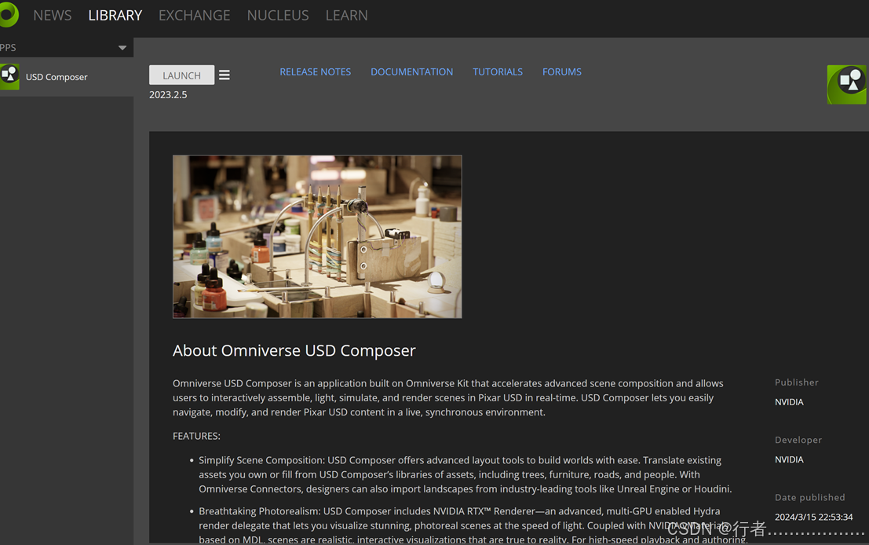Image resolution: width=869 pixels, height=545 pixels.
Task: Switch to the NEWS tab
Action: 52,15
